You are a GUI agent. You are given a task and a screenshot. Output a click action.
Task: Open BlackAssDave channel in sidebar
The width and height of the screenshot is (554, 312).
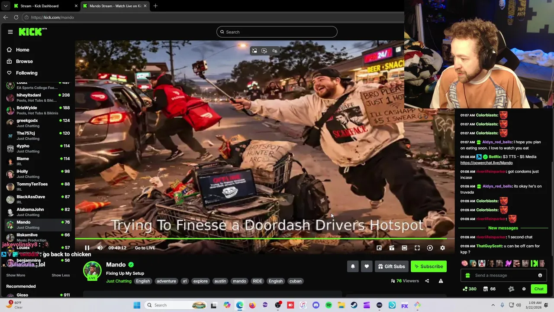coord(38,199)
